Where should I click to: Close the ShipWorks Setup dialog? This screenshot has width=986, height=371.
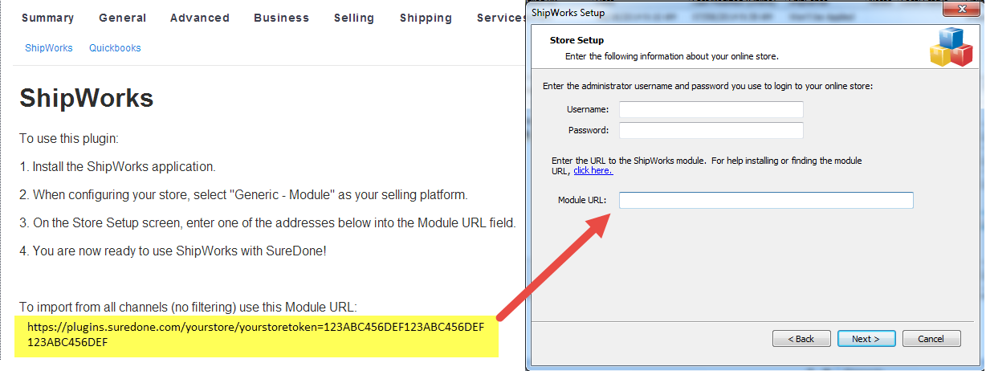pyautogui.click(x=961, y=10)
